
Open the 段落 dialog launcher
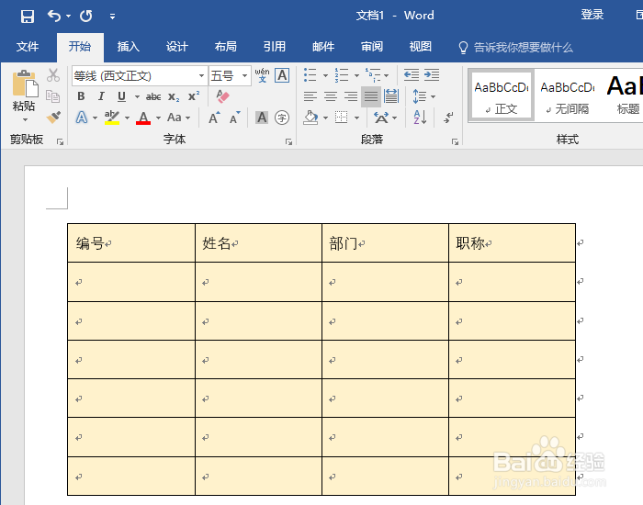(x=455, y=141)
